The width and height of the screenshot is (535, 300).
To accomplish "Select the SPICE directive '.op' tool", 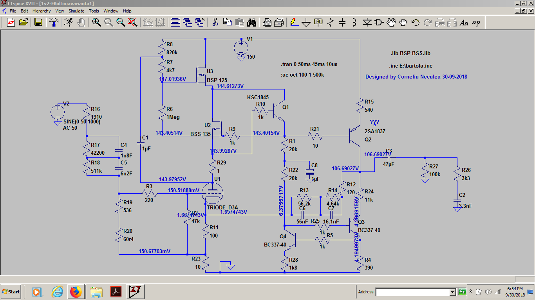I will [476, 22].
